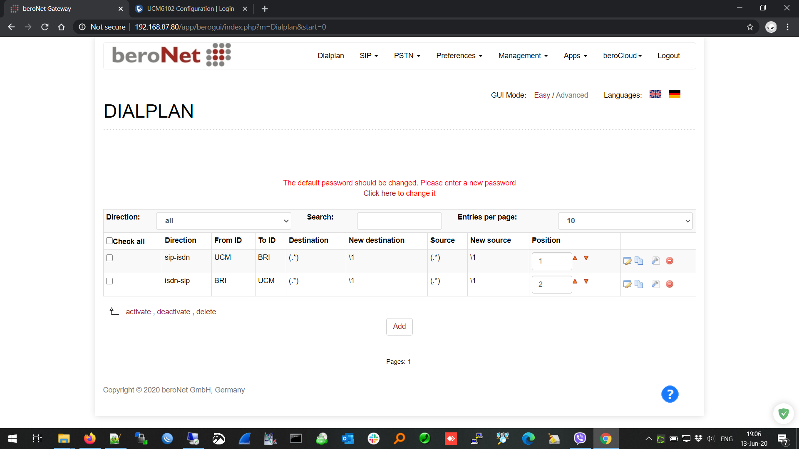Move the isdn-sip rule up with the arrow
This screenshot has height=449, width=799.
coord(575,281)
